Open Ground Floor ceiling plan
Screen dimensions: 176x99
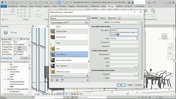15,72
